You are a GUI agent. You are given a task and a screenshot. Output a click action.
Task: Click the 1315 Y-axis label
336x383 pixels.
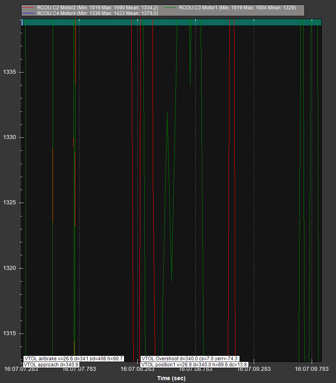pyautogui.click(x=9, y=334)
